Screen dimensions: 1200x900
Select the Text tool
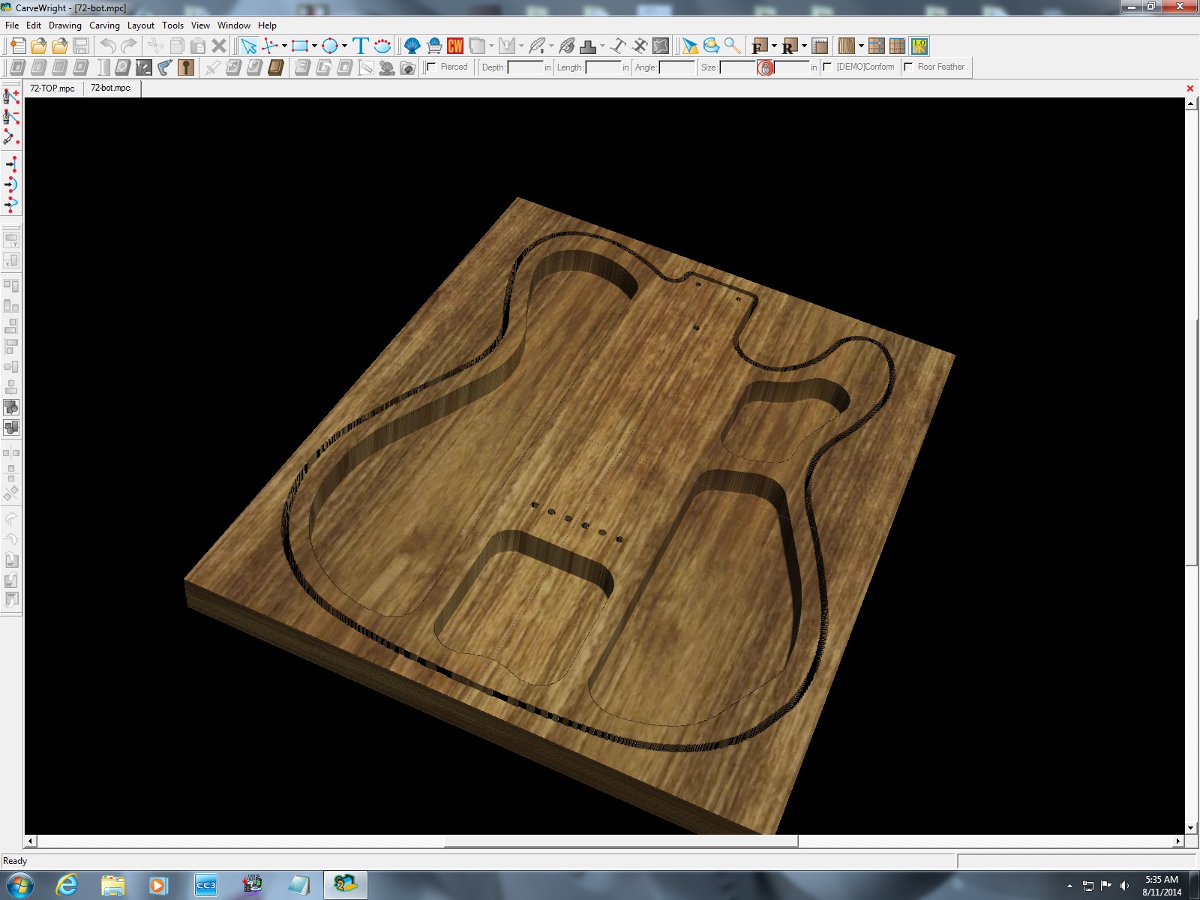[361, 46]
